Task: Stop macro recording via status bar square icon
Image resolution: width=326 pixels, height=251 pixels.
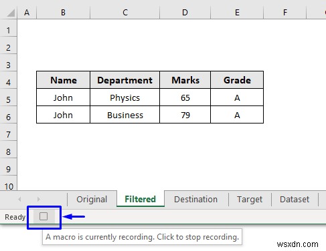Action: tap(44, 216)
